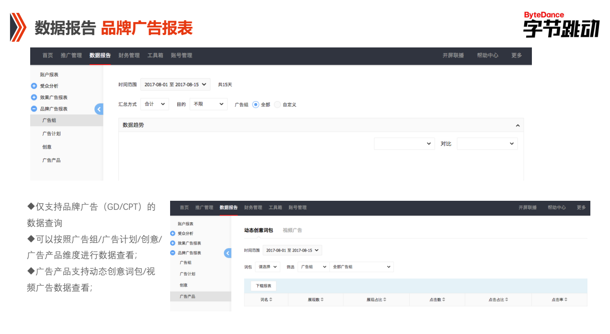Select the 全部 radio button for 广告组

[x=256, y=104]
